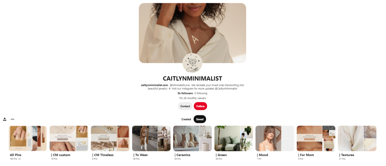Open the CM Timeless board

point(110,139)
